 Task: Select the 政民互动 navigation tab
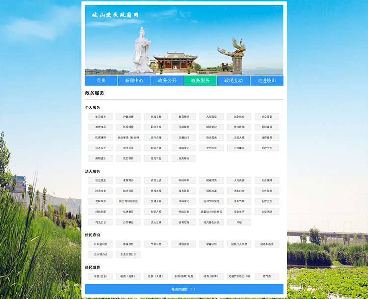click(x=234, y=81)
